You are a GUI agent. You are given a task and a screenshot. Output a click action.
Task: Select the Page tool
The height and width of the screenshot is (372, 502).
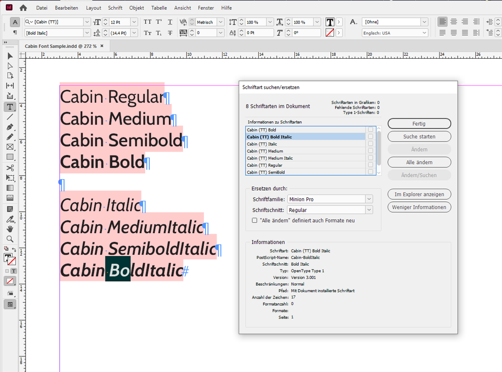10,76
